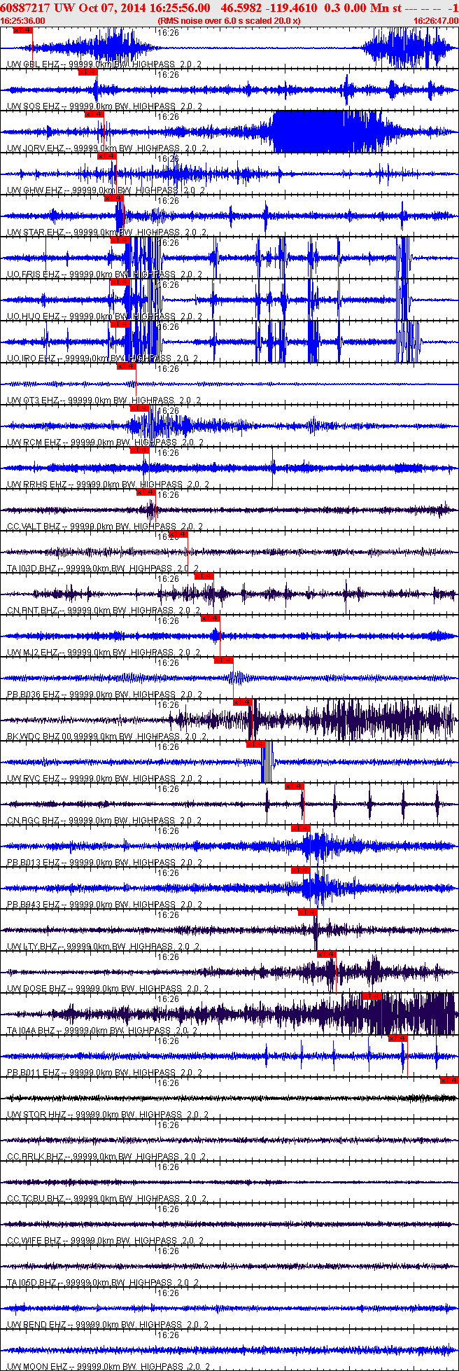This screenshot has height=1371, width=459.
Task: Click the 'UW OT3 EHZ' station label
Action: (33, 401)
